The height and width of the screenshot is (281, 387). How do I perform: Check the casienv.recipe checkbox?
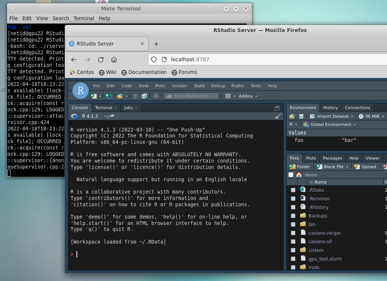293,233
